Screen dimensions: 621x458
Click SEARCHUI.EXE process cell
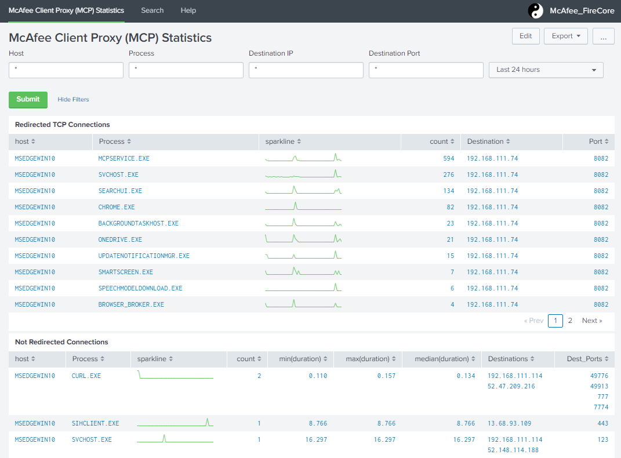120,191
